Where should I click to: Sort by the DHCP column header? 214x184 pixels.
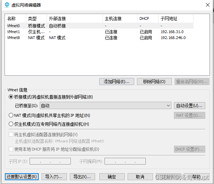[x=148, y=18]
